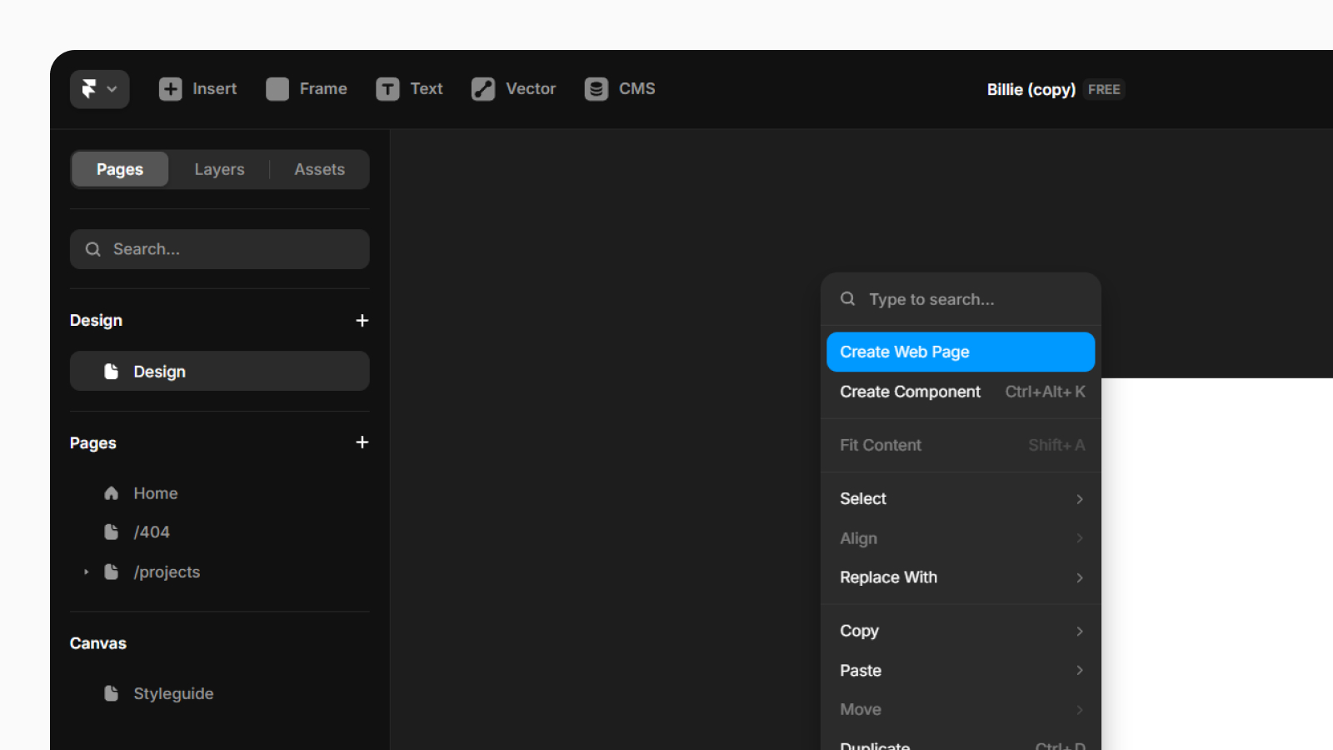Open the Styleguide canvas page
Image resolution: width=1333 pixels, height=750 pixels.
172,693
